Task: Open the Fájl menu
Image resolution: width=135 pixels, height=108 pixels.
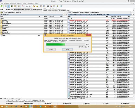Action: [x=2, y=4]
